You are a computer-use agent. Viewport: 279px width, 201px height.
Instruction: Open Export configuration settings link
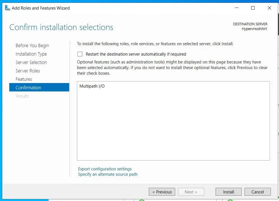tap(105, 169)
